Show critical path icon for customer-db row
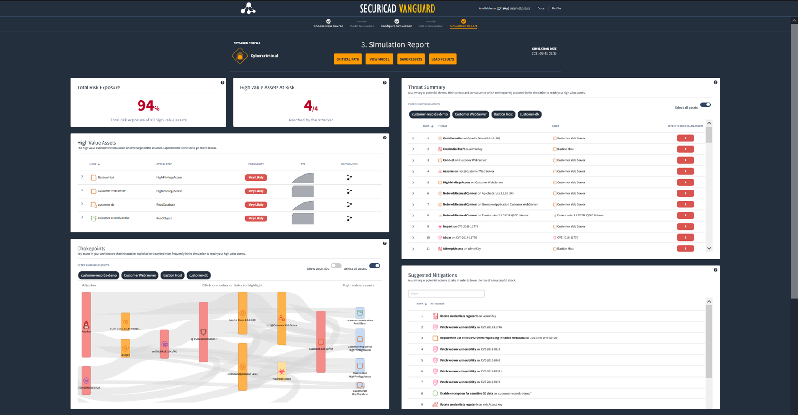Screen dimensions: 798x415 click(349, 205)
